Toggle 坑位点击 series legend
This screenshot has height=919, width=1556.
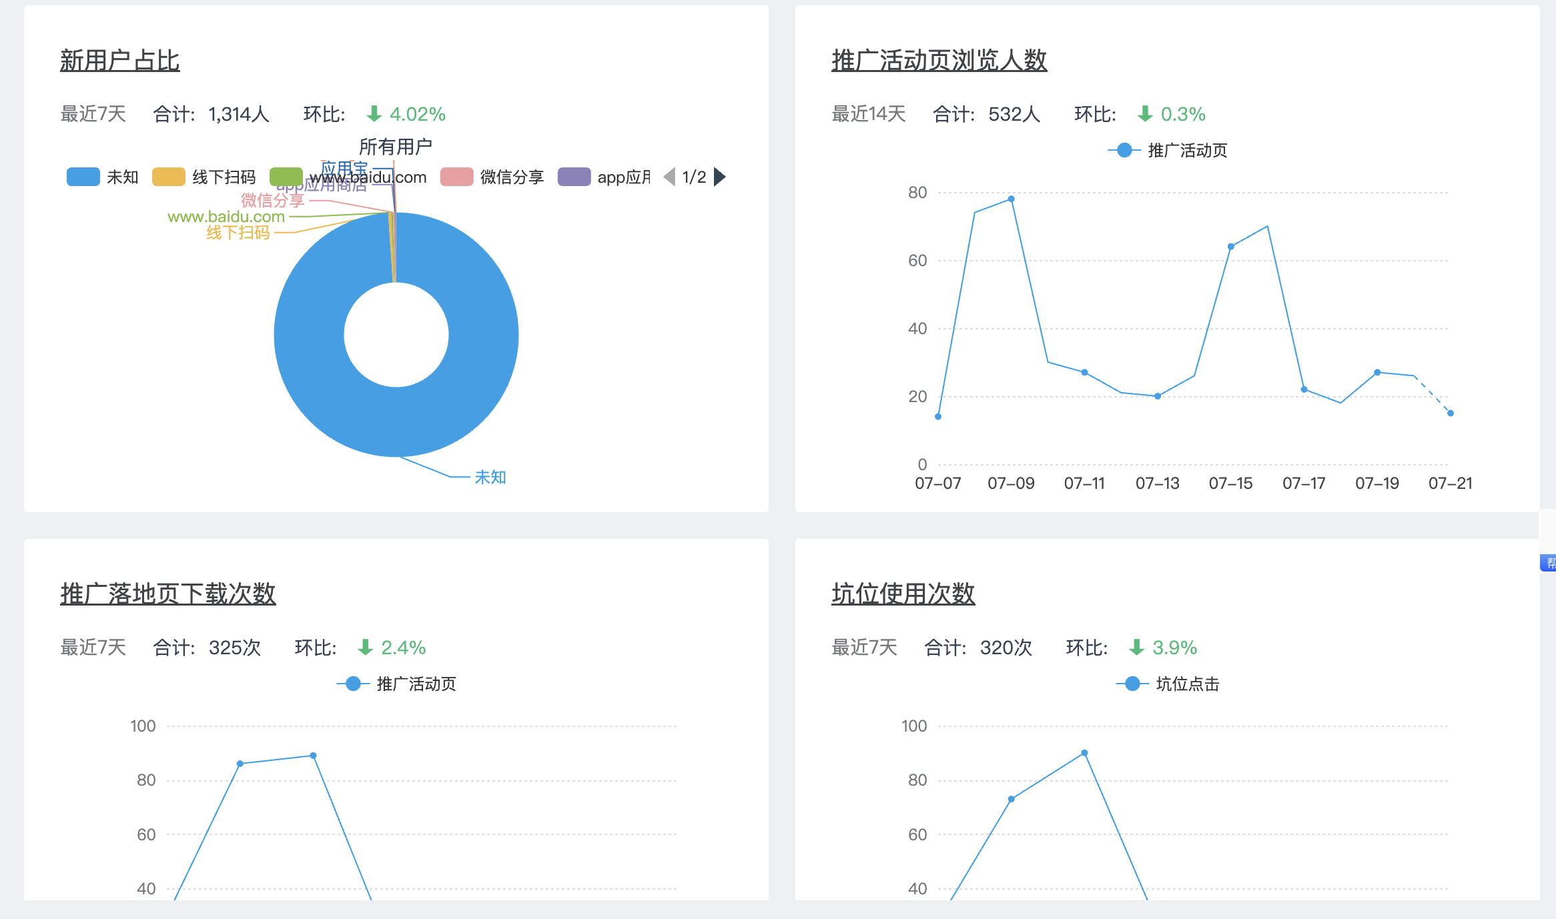[x=1168, y=684]
